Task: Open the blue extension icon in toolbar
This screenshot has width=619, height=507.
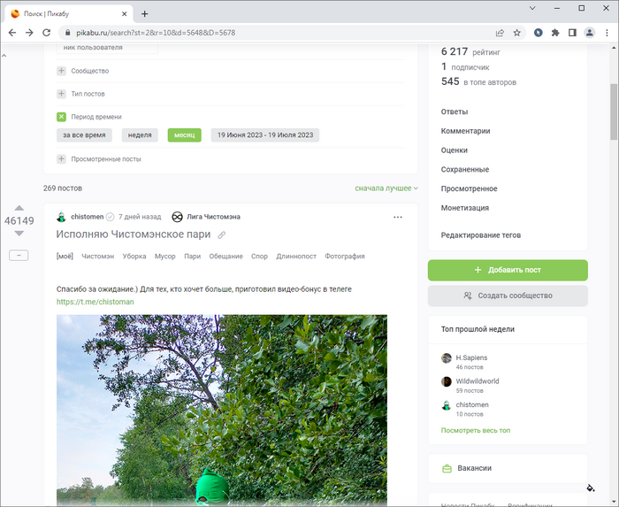Action: [538, 33]
